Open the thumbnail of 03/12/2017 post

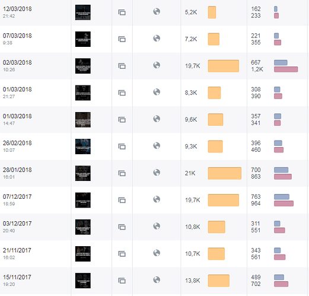click(x=83, y=227)
